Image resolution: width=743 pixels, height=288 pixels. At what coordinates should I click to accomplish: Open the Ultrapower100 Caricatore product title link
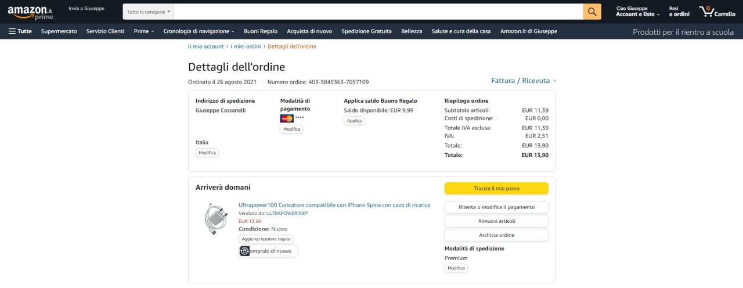click(x=334, y=205)
